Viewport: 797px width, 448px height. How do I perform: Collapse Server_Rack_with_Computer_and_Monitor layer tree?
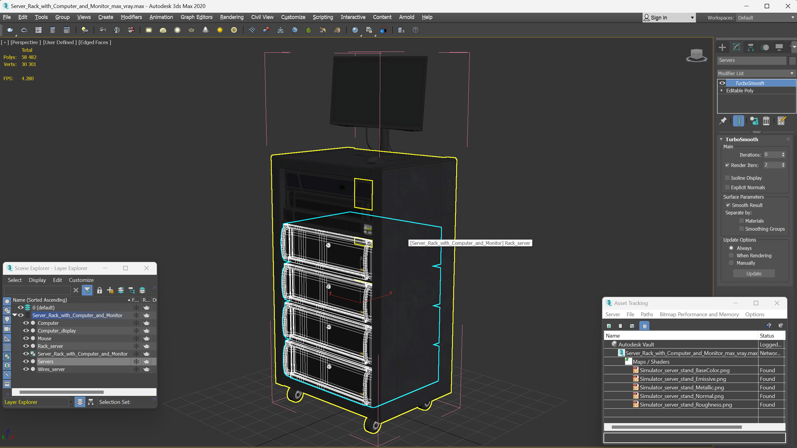point(14,315)
